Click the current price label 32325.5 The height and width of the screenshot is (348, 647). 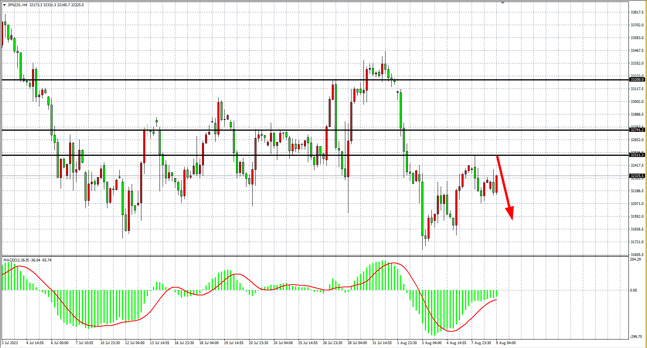[x=637, y=176]
